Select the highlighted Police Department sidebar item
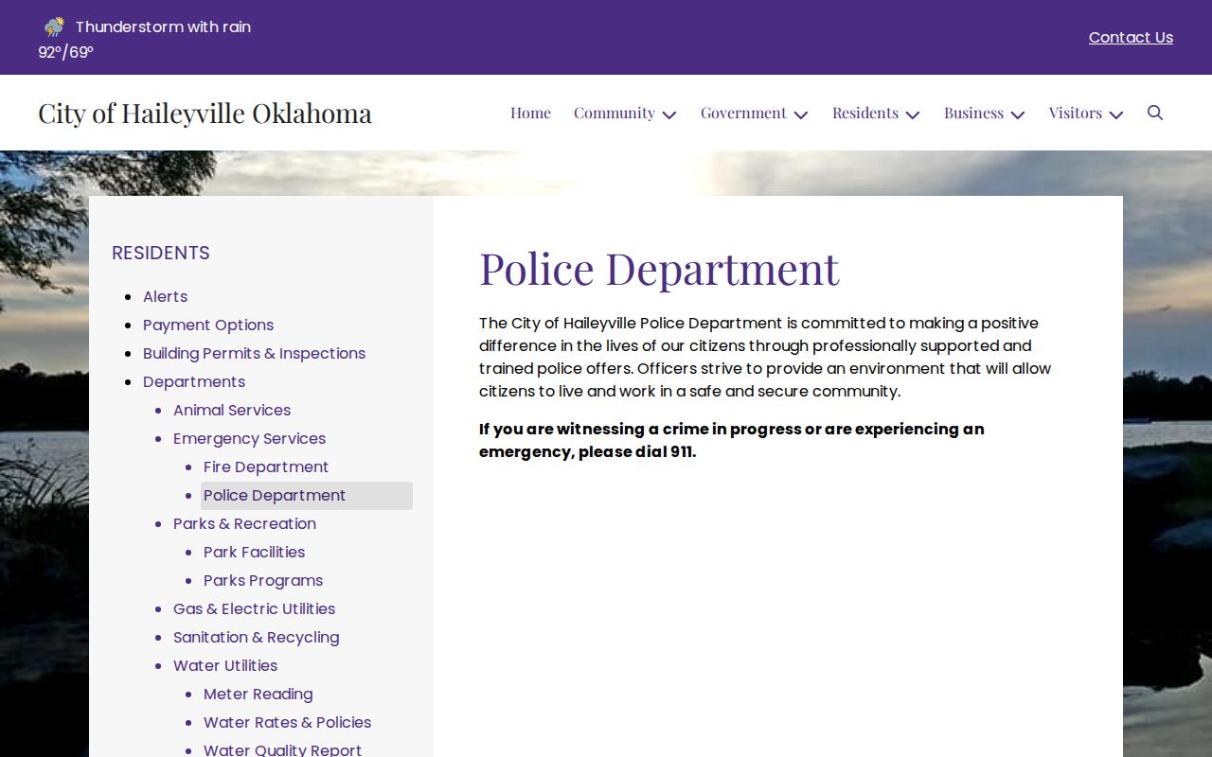This screenshot has height=757, width=1212. click(307, 496)
